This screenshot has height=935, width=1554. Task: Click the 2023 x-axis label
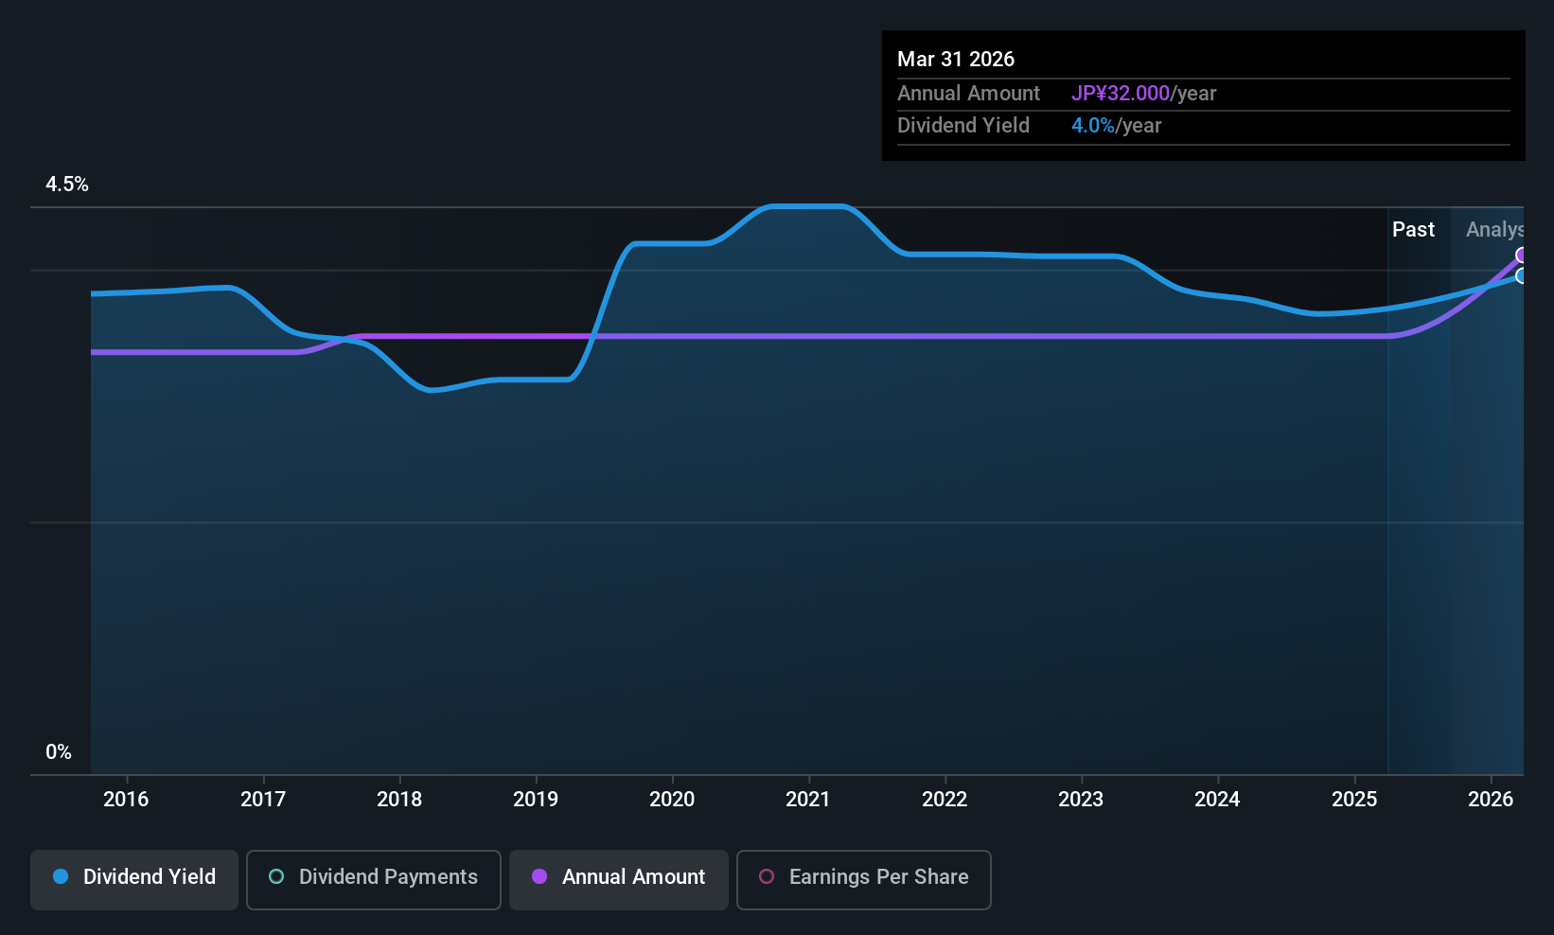coord(1081,799)
